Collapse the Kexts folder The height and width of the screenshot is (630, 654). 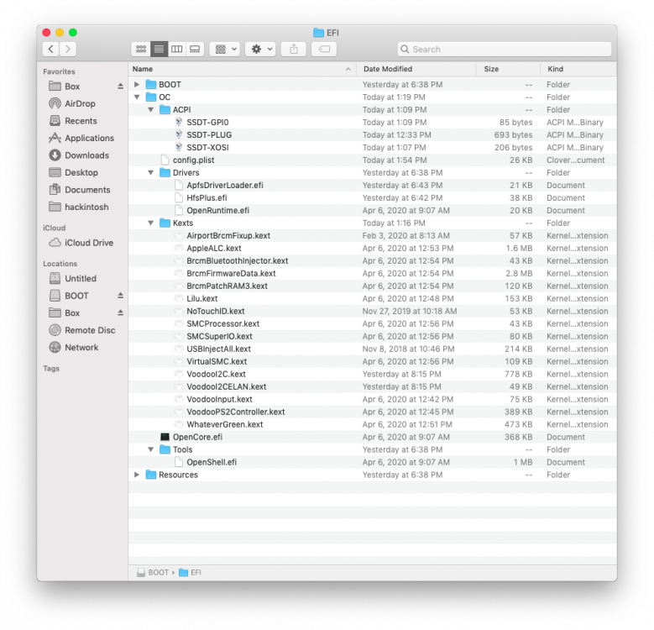(x=151, y=223)
